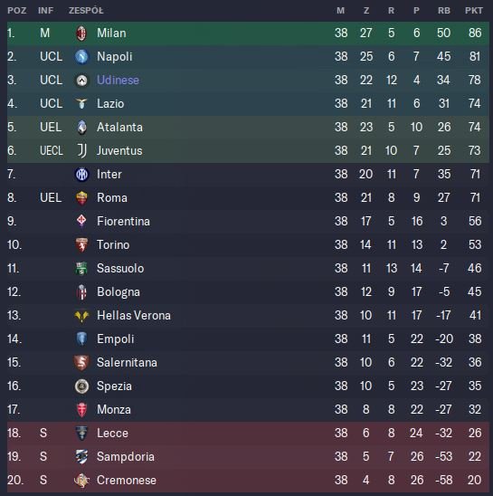Open the Udinese team name link
The height and width of the screenshot is (496, 493).
(118, 81)
